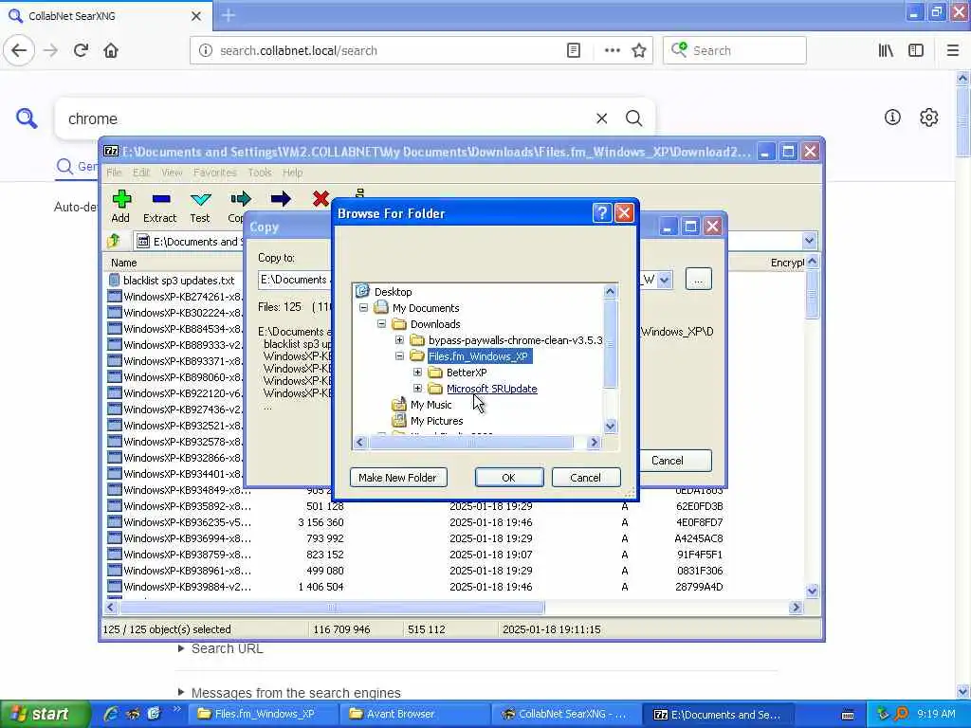Viewport: 971px width, 728px height.
Task: Click the browser Back arrow button
Action: [19, 50]
